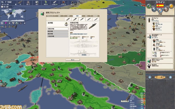
Task: Click the factory resource icon in top bar
Action: pyautogui.click(x=28, y=2)
